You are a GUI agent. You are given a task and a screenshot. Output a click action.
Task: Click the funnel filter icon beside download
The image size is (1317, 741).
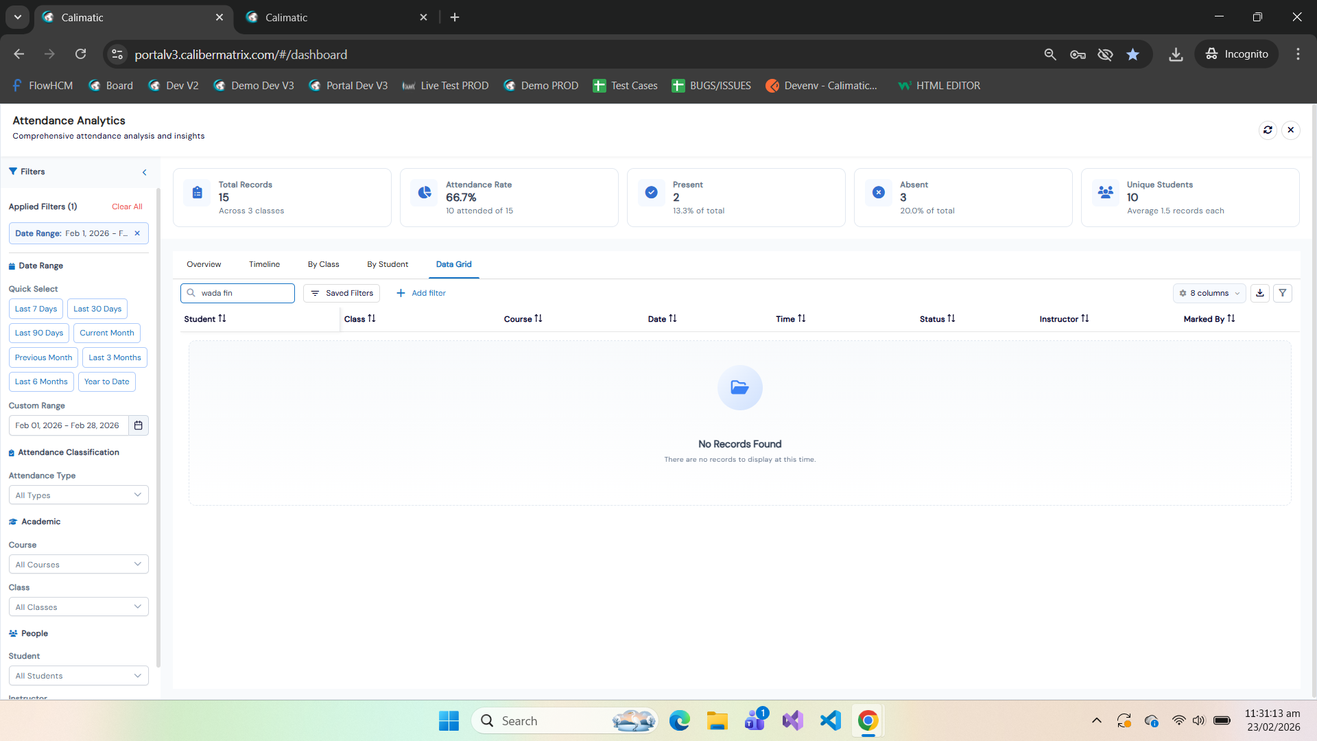(x=1283, y=293)
